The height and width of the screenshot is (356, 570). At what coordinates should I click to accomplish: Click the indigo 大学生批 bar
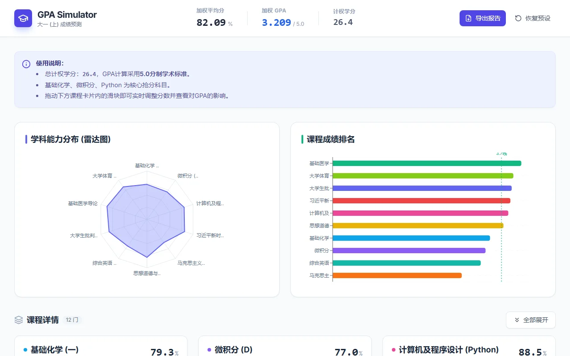(x=422, y=188)
